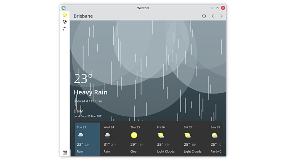
Task: Select the Thu 25 Clear forecast
Action: point(140,139)
